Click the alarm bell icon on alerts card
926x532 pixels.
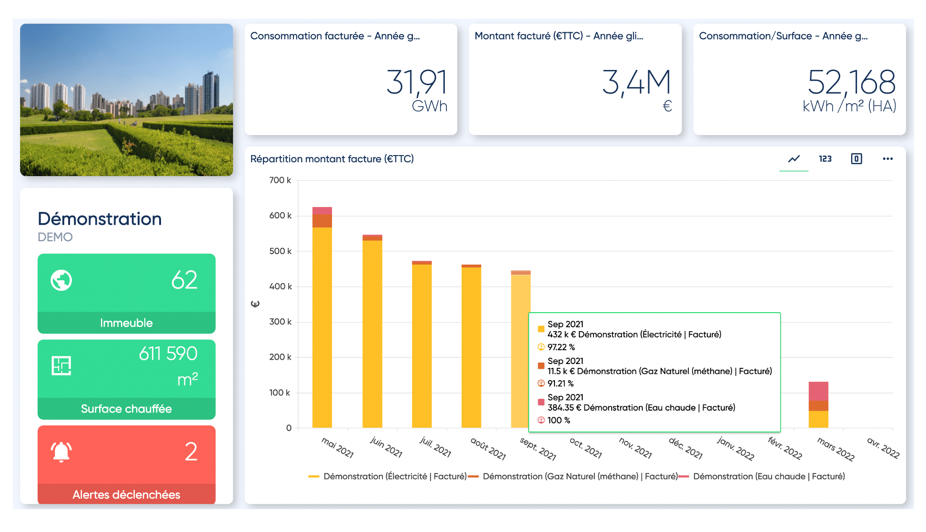(x=61, y=452)
